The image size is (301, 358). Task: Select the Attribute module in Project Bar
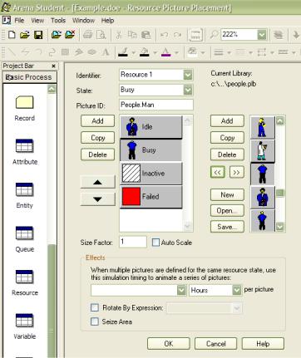(24, 146)
